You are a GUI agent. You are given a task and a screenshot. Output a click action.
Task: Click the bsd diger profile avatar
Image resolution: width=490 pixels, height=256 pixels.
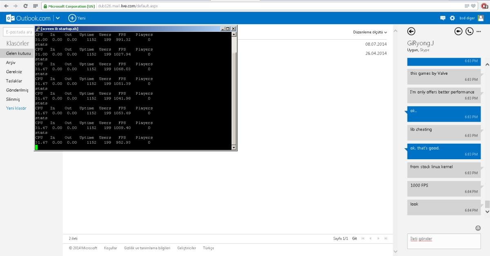coord(481,18)
